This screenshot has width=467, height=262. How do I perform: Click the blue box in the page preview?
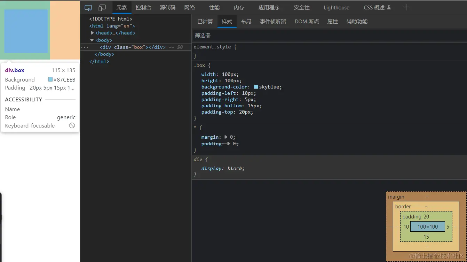[x=26, y=31]
